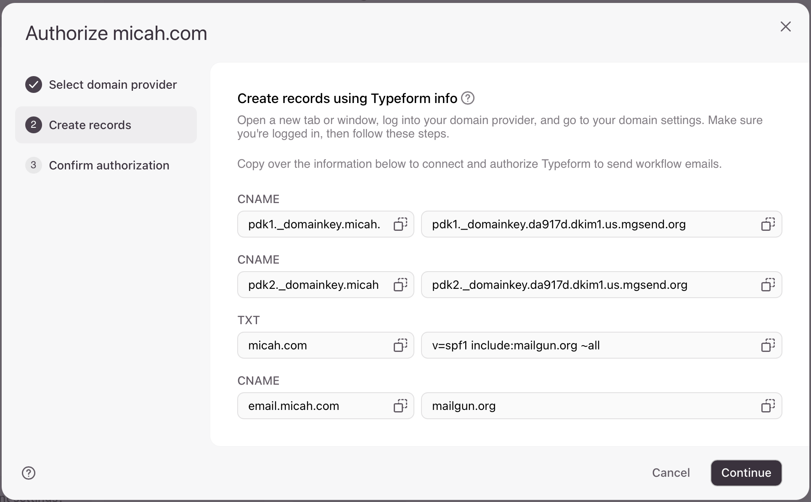
Task: Copy the mailgun.org CNAME value
Action: (768, 406)
